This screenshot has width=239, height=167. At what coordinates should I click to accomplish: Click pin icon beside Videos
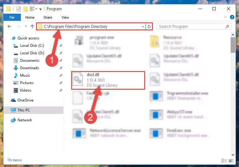tap(61, 90)
